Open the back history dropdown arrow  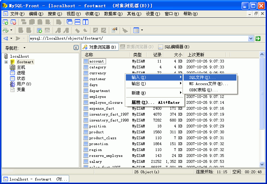(x=11, y=39)
